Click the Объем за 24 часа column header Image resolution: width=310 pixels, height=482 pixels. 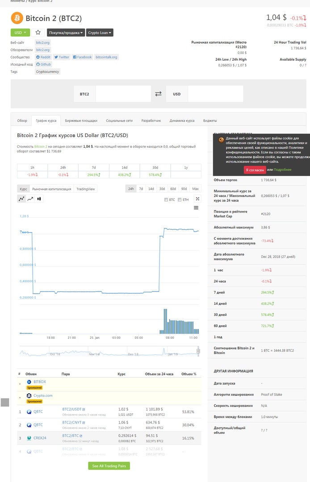coord(159,374)
